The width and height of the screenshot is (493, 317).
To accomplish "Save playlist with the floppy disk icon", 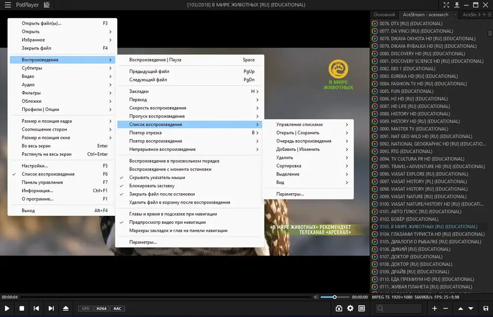I will click(x=486, y=309).
